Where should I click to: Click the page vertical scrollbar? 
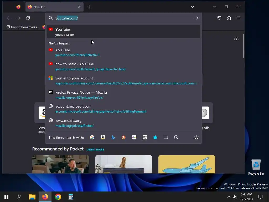[244, 46]
